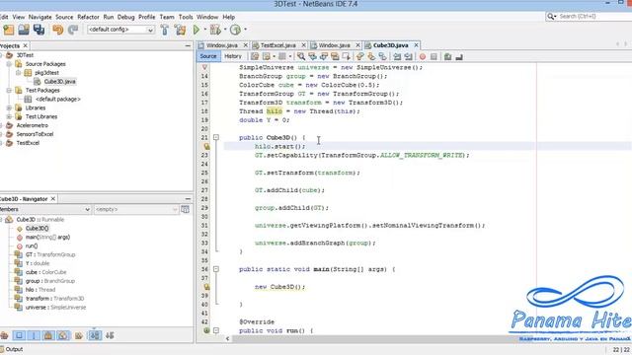The width and height of the screenshot is (632, 355).
Task: Click the Toggle Highlight Search editor icon
Action: click(335, 57)
